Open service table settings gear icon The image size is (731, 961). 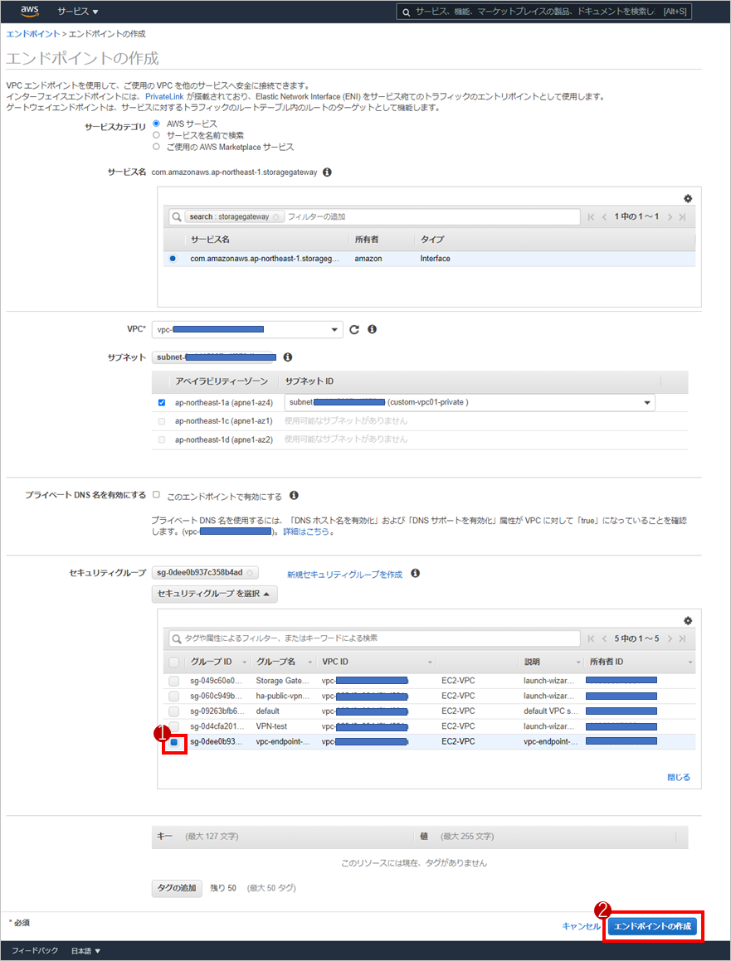click(688, 198)
